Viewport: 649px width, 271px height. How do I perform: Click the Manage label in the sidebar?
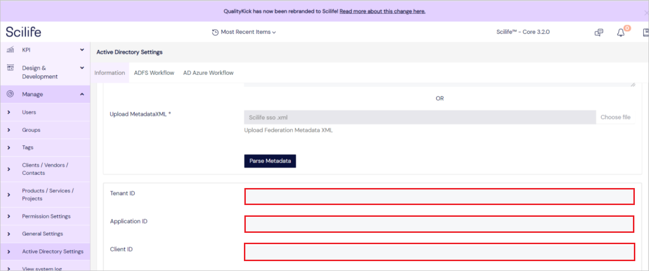(32, 94)
